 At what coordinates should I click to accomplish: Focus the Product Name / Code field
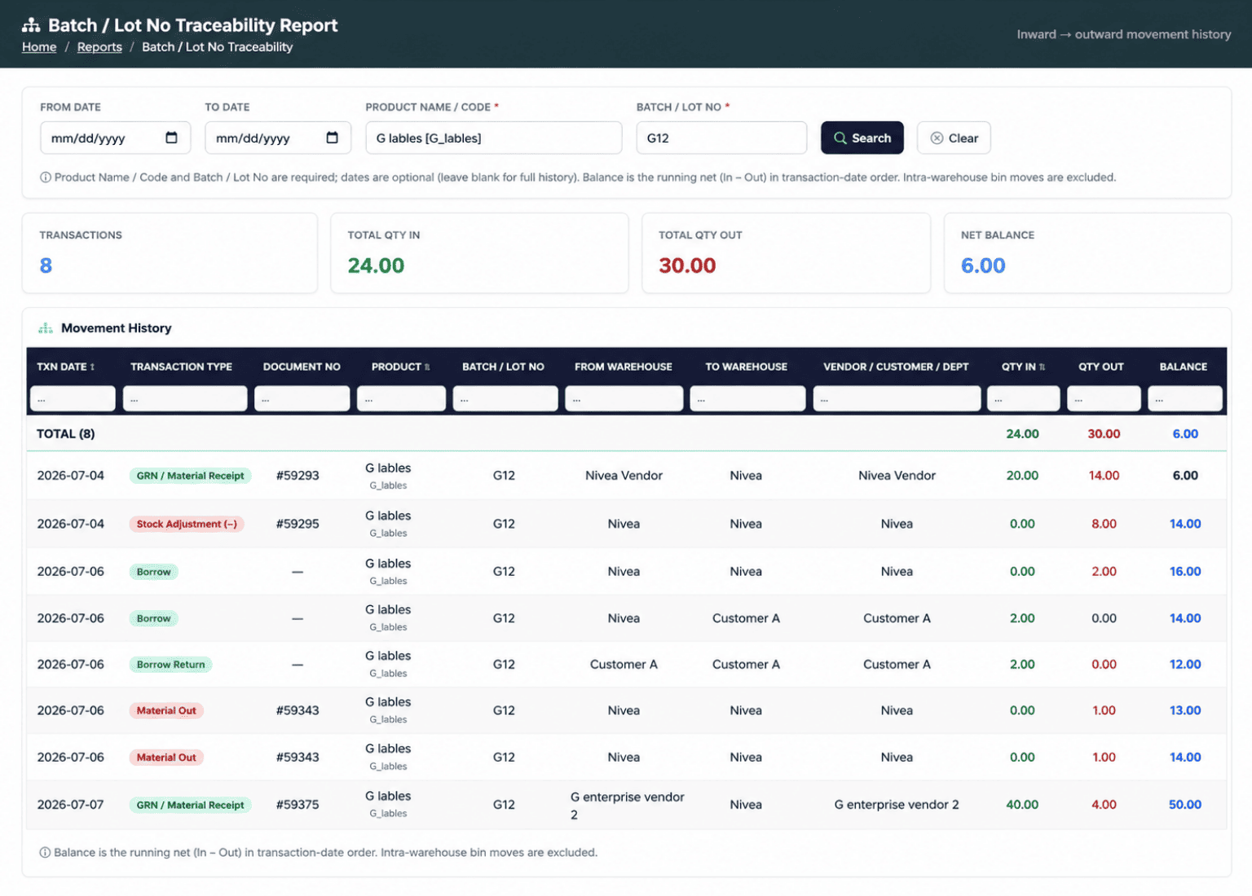494,138
